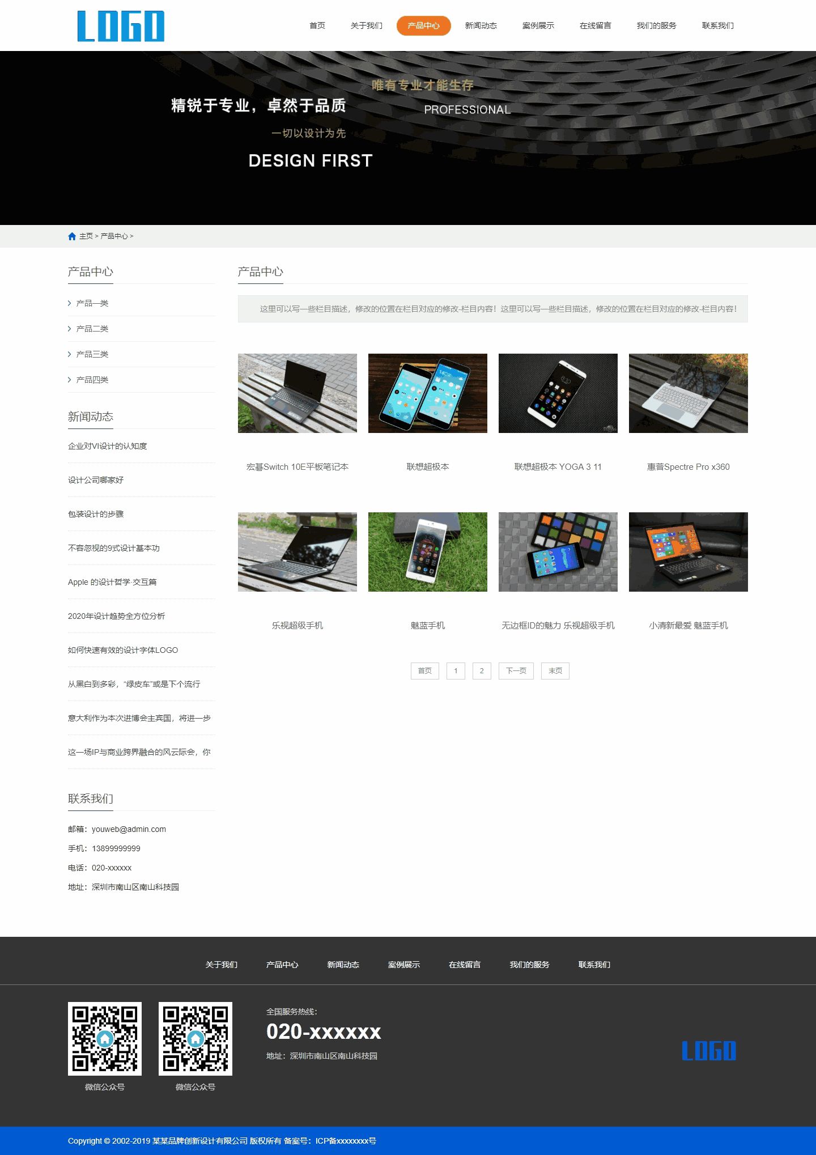The image size is (816, 1155).
Task: Click the blue LOGO in the header
Action: 121,26
